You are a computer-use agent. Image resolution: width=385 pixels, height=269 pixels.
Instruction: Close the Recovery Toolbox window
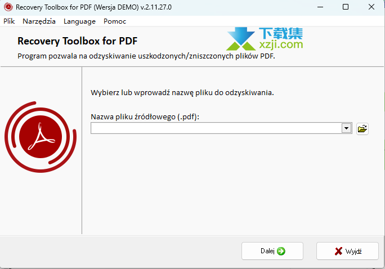pos(371,7)
